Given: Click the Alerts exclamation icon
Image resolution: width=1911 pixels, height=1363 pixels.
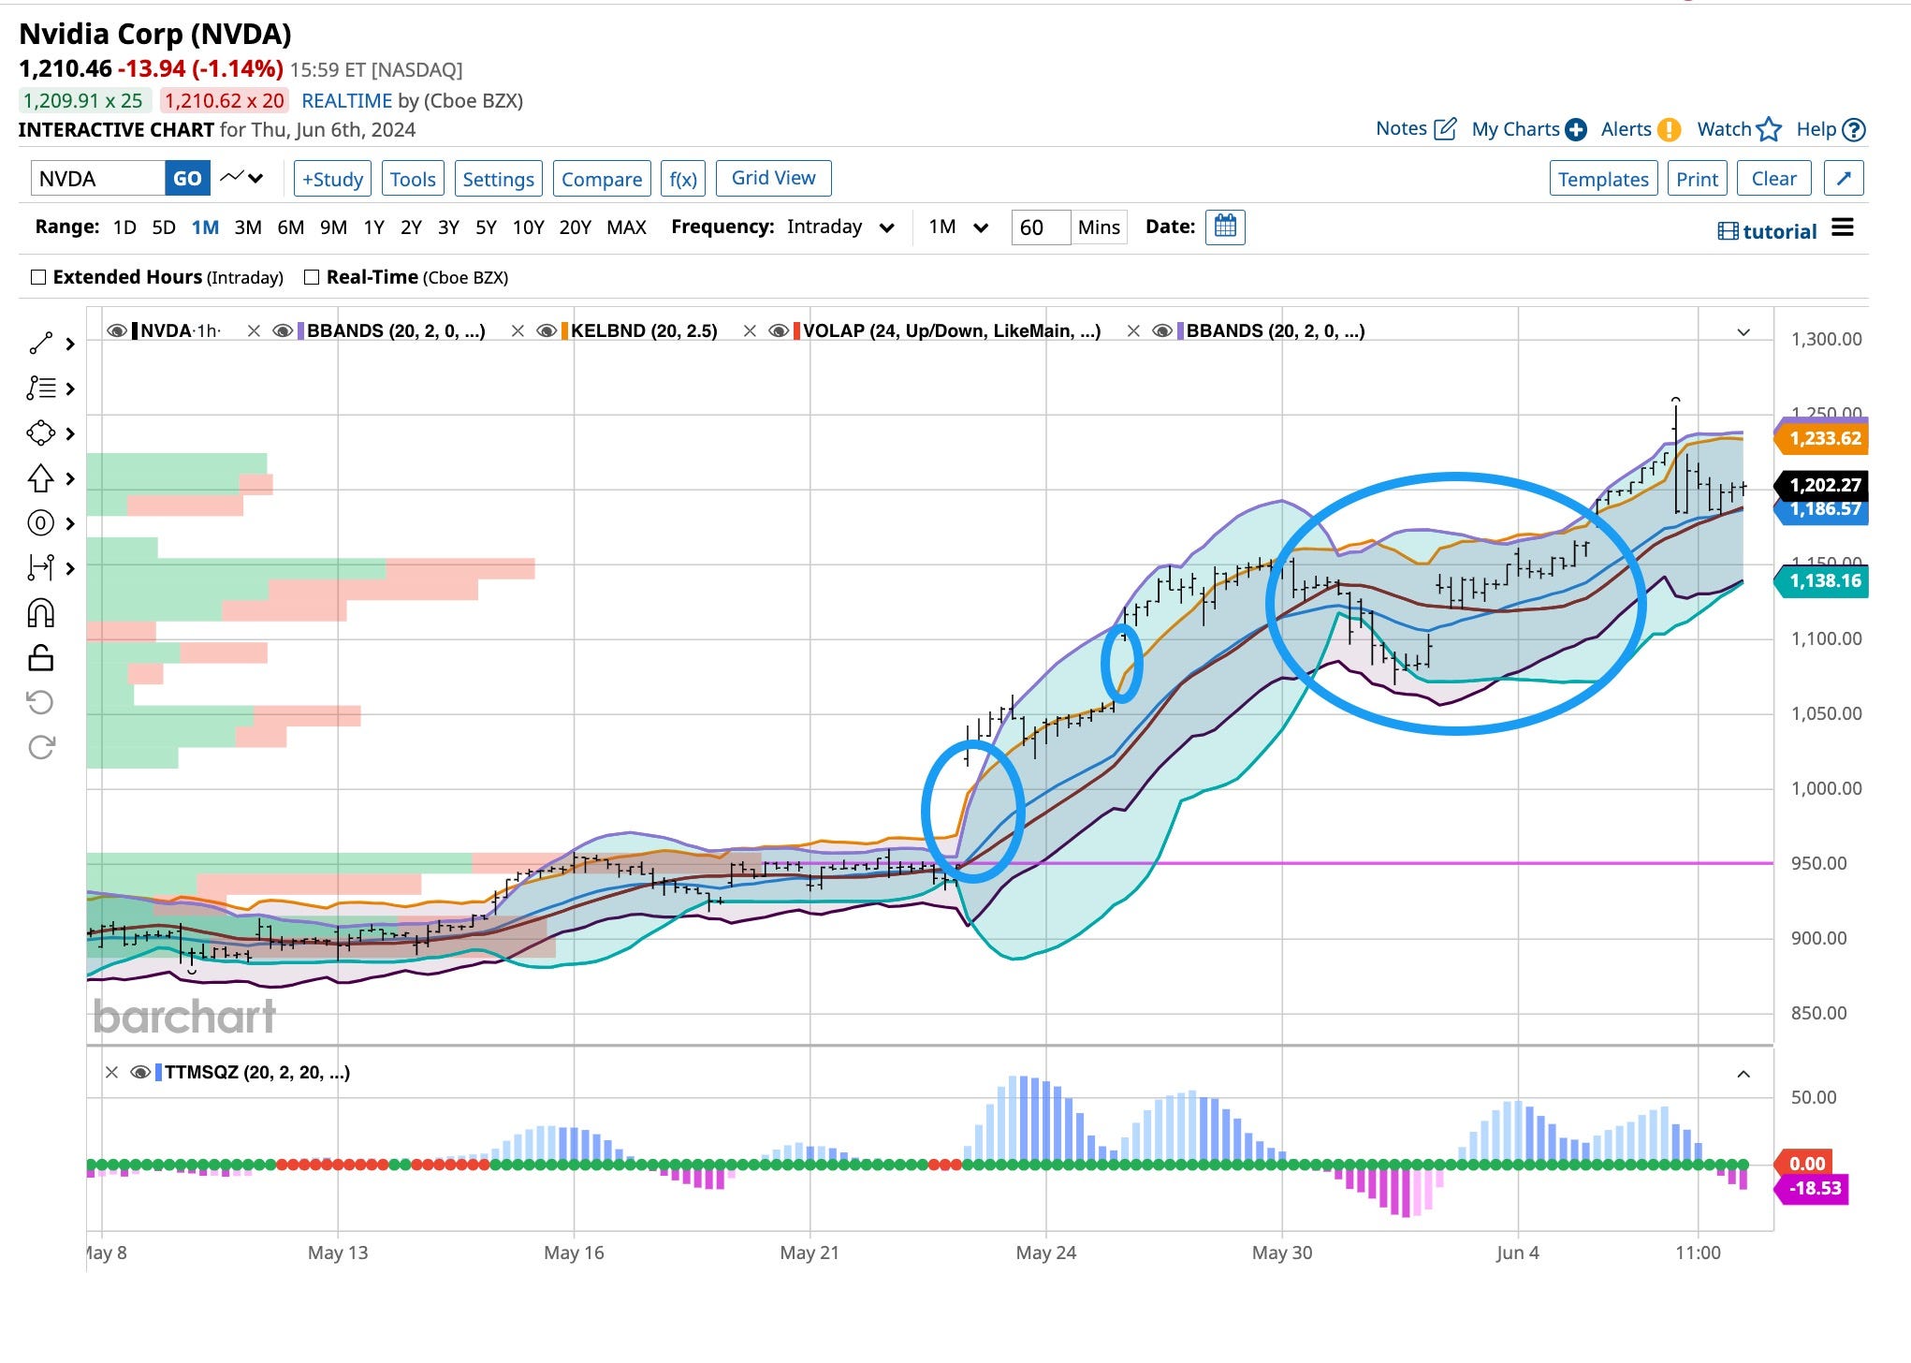Looking at the screenshot, I should click(x=1669, y=130).
